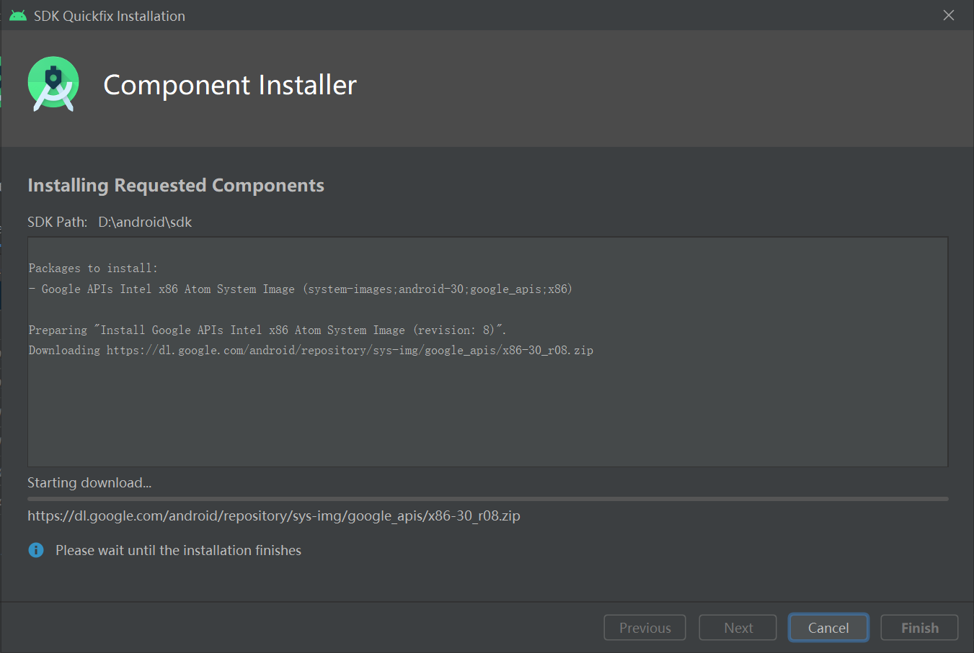The width and height of the screenshot is (974, 653).
Task: Click the Finish button
Action: point(919,628)
